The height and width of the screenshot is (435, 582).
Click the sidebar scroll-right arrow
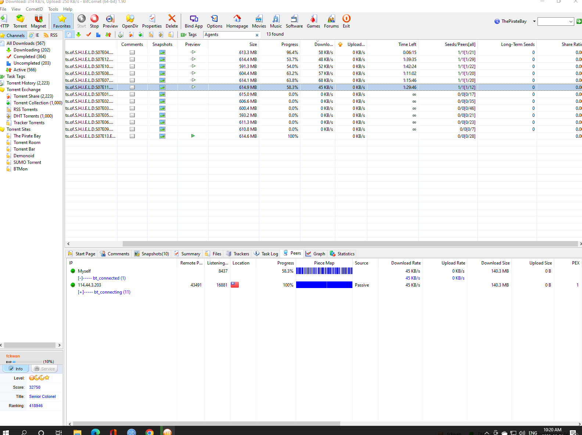[x=59, y=345]
